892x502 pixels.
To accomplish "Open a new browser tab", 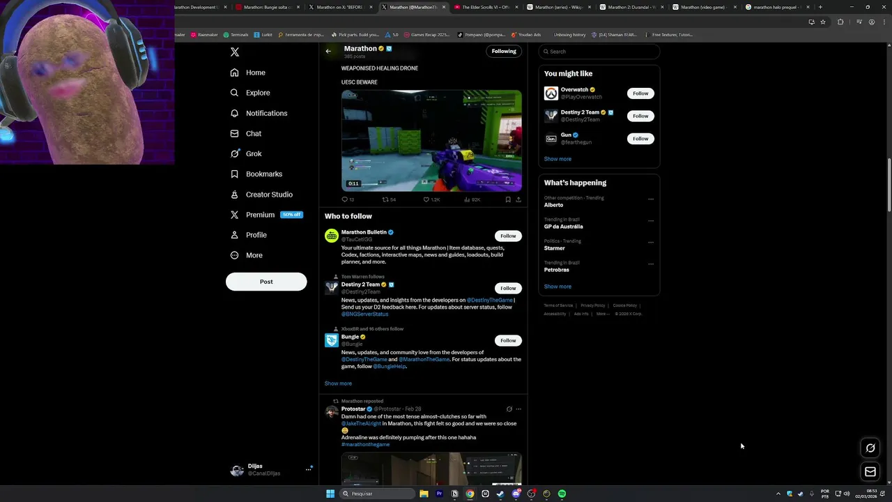I will (x=820, y=7).
